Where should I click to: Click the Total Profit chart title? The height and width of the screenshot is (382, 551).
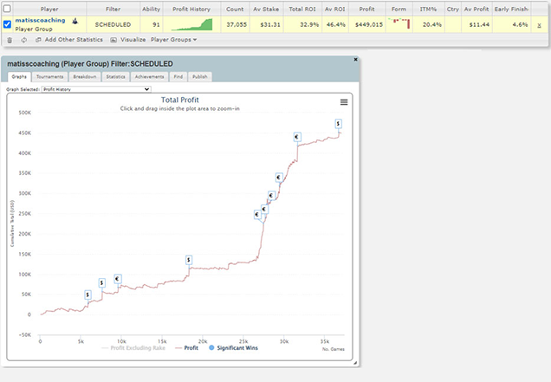(x=180, y=100)
